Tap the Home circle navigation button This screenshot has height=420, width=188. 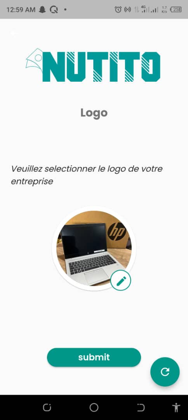94,408
